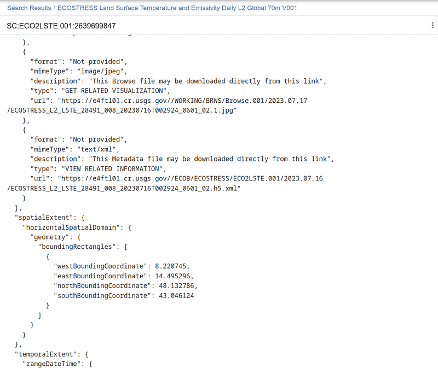Click the "boundingRectangles" key
This screenshot has width=438, height=368.
tap(77, 247)
